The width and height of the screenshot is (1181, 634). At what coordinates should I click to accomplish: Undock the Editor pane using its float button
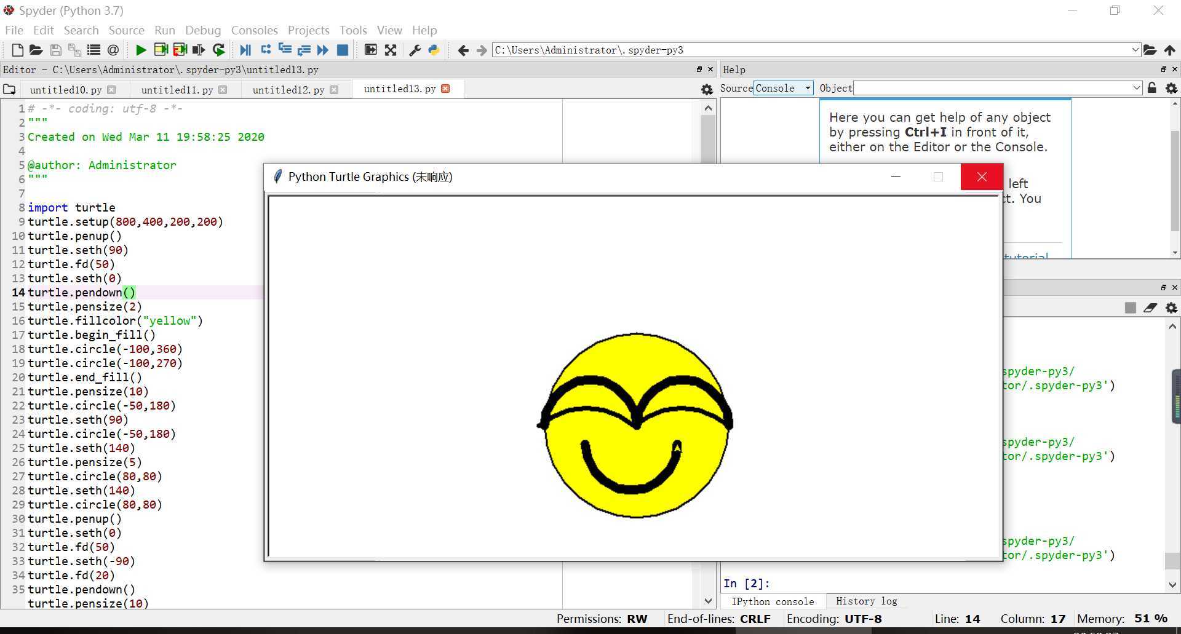pyautogui.click(x=699, y=69)
